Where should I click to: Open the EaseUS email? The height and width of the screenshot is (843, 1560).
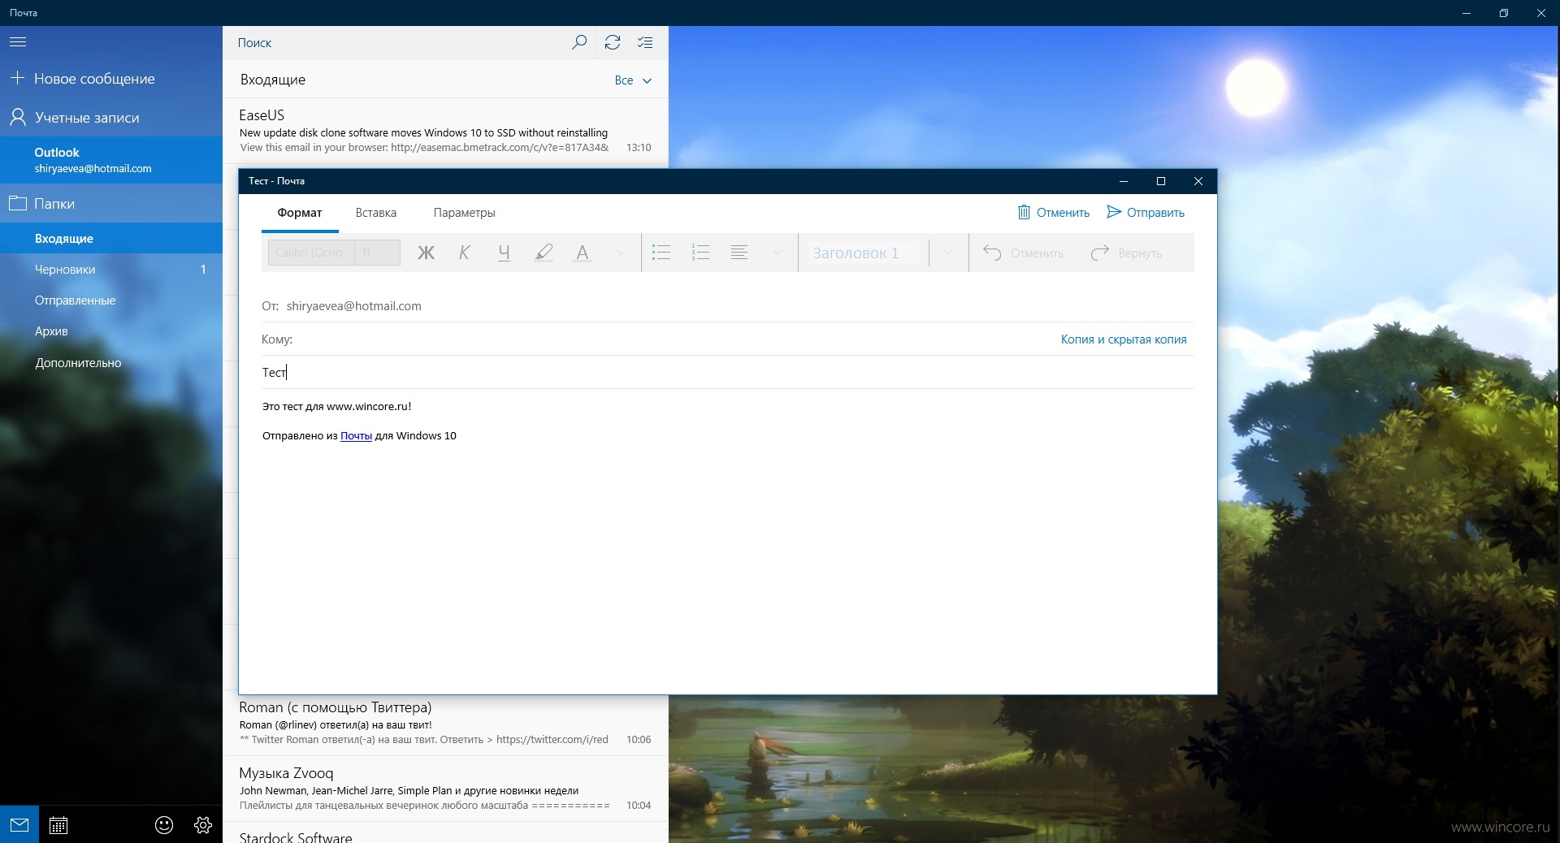[445, 132]
